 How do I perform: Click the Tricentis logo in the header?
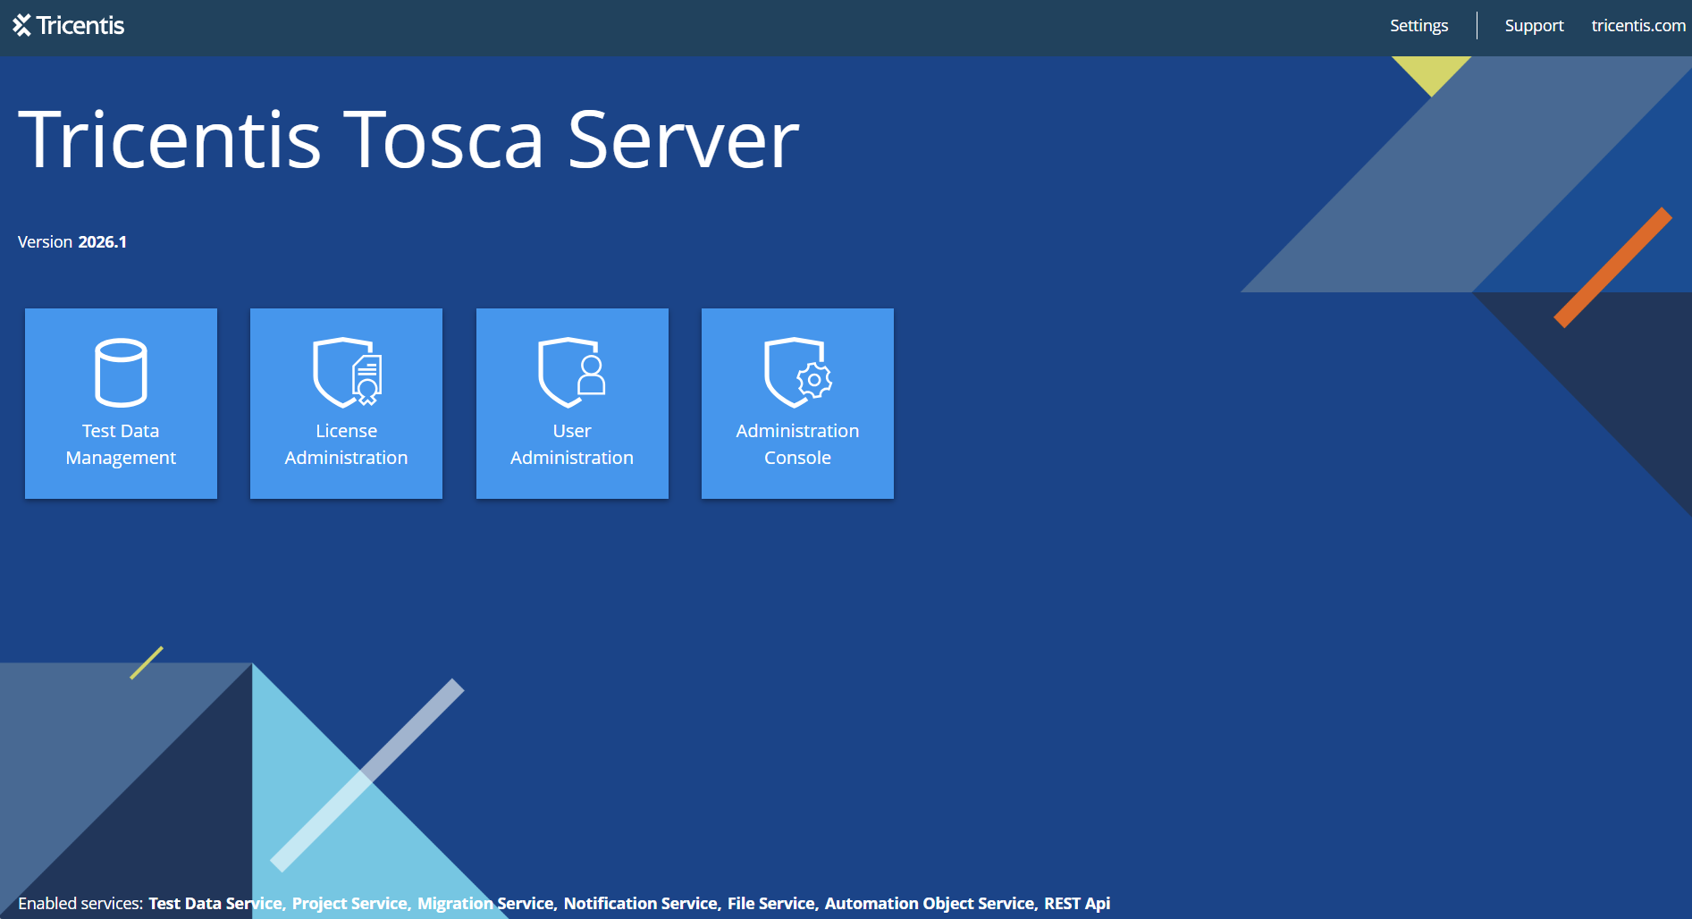pyautogui.click(x=69, y=25)
